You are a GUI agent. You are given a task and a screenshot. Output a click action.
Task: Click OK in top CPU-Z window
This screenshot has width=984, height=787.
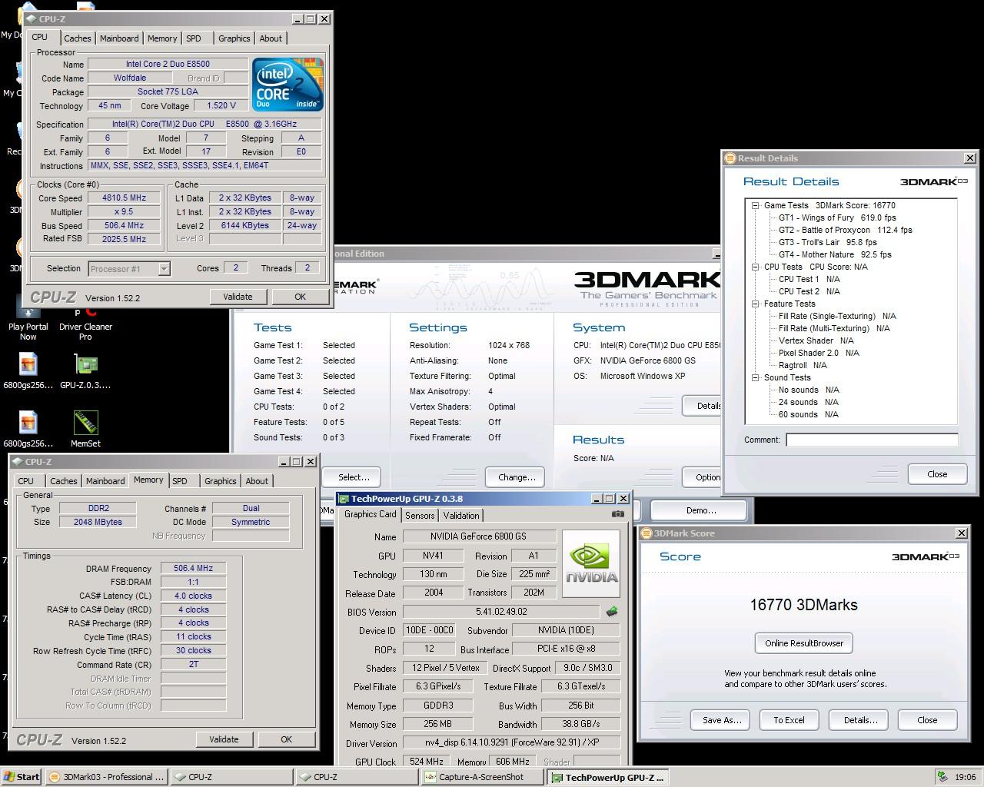click(x=300, y=297)
